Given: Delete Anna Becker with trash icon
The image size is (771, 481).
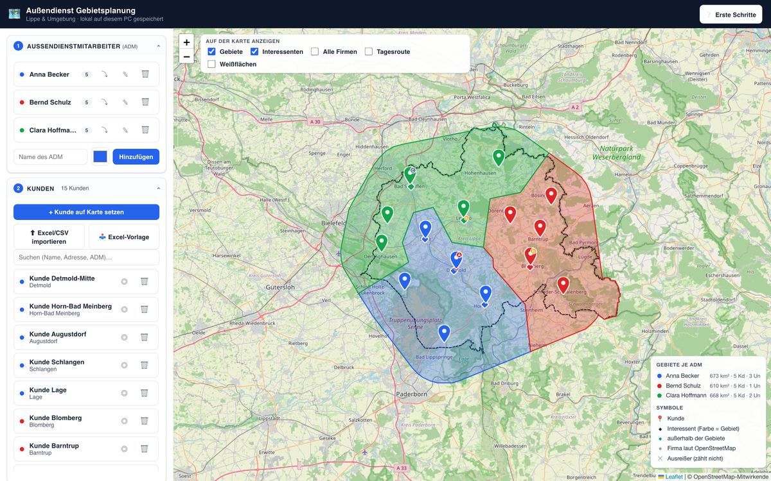Looking at the screenshot, I should coord(145,74).
